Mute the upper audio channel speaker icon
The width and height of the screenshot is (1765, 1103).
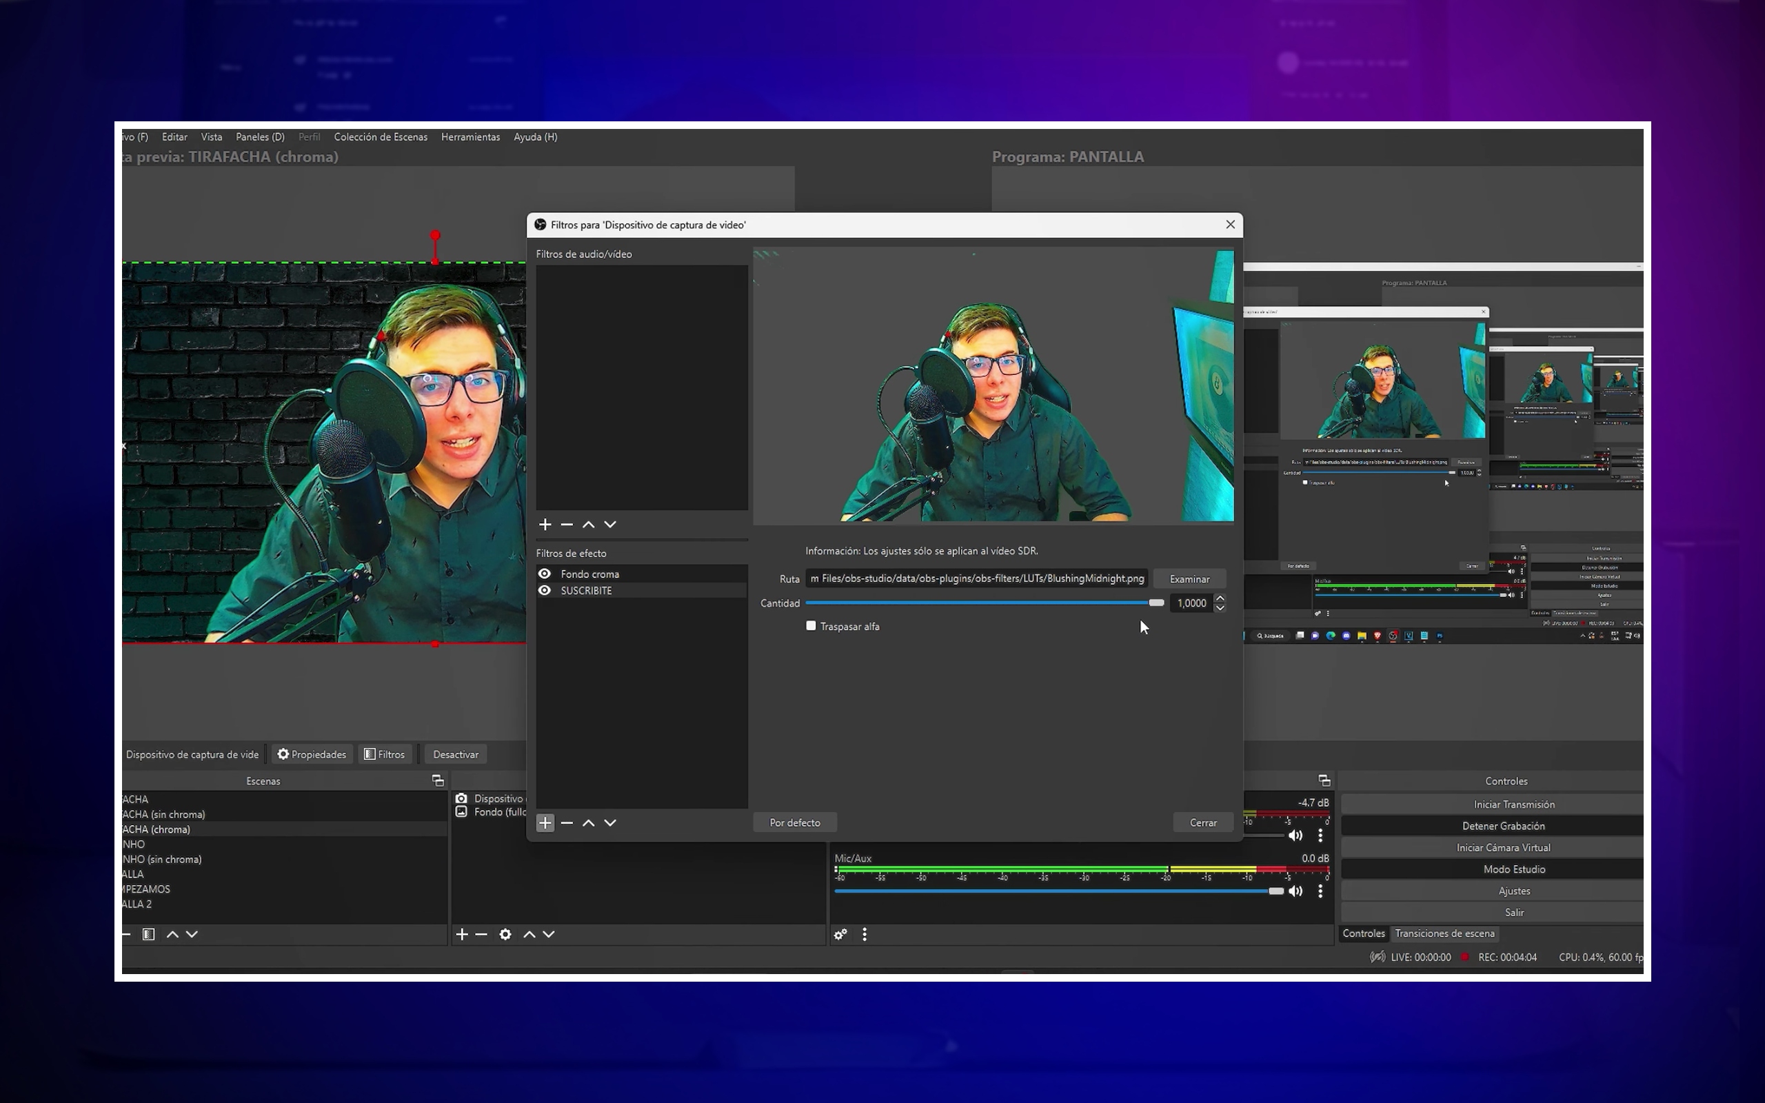pyautogui.click(x=1295, y=836)
